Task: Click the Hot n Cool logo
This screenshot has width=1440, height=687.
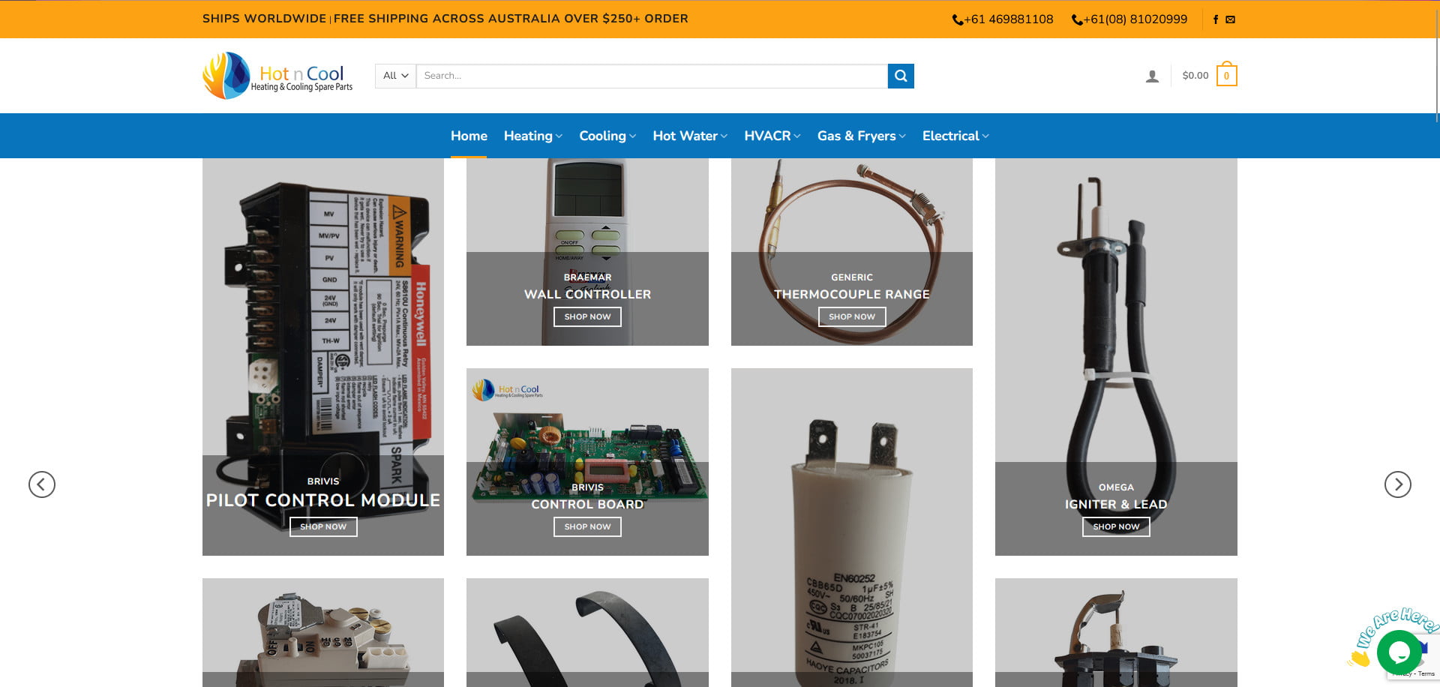Action: pos(277,76)
